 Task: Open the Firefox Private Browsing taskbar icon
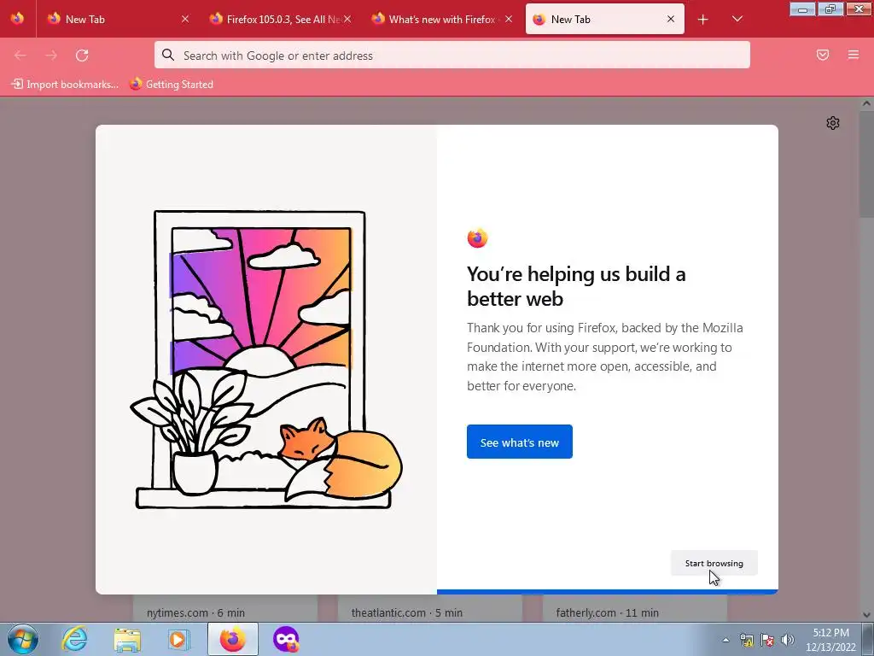click(286, 639)
